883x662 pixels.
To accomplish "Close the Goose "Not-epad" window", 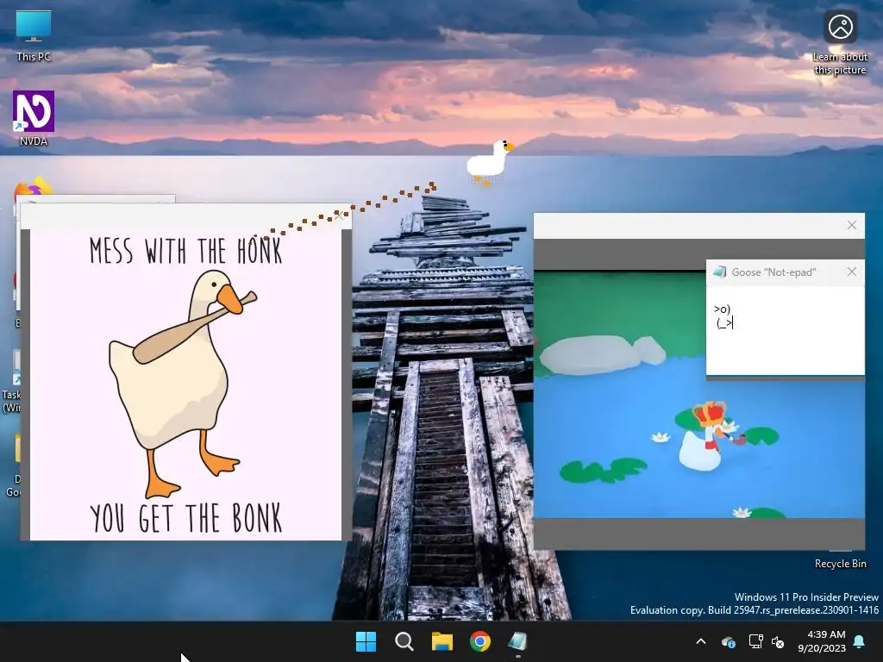I will tap(851, 272).
